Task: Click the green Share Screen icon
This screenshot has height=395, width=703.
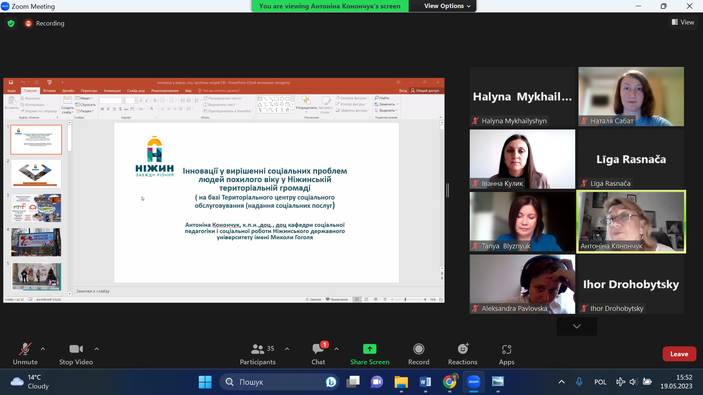Action: pyautogui.click(x=369, y=349)
